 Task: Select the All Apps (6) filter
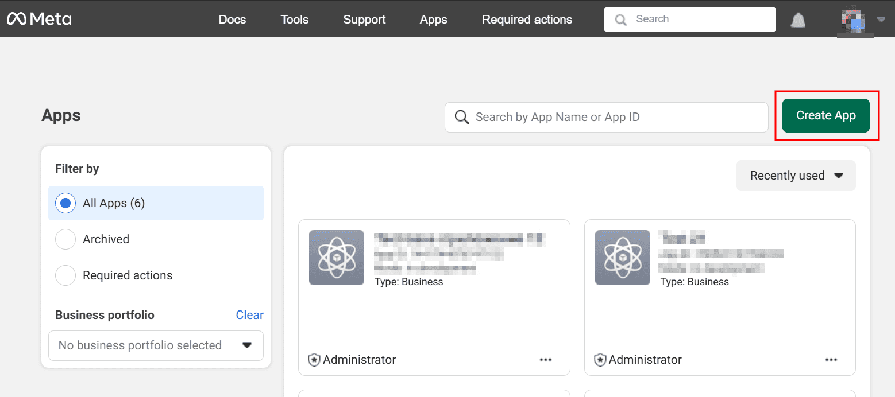click(156, 203)
